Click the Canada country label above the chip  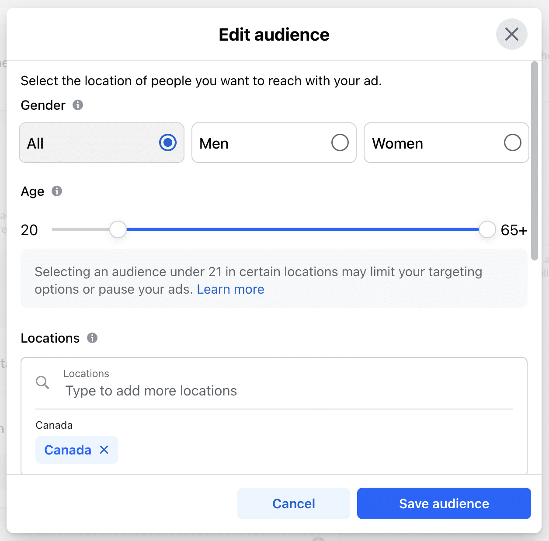tap(54, 424)
